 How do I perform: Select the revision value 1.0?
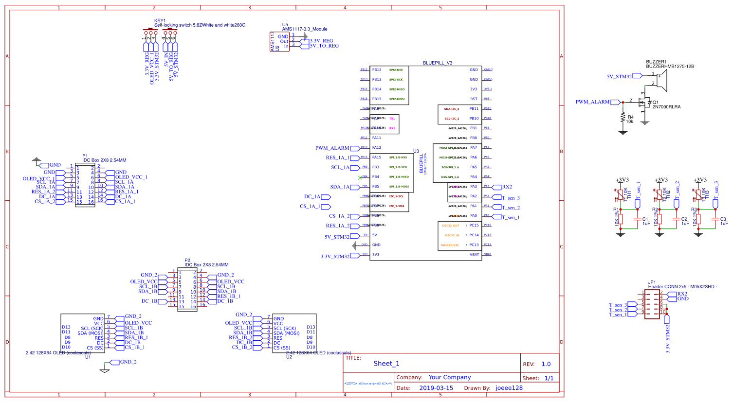pos(546,364)
